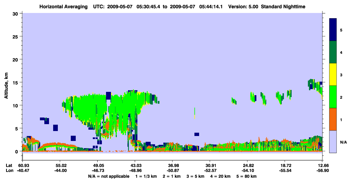Click the dark green level 4 legend color

click(333, 52)
